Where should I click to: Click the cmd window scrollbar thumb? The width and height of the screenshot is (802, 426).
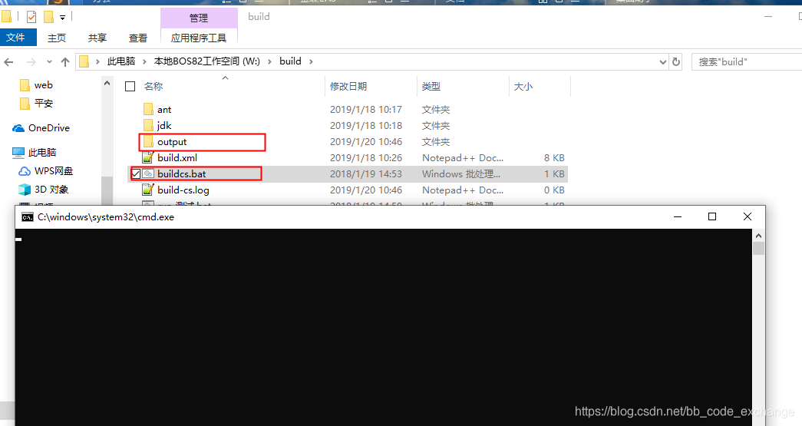758,249
